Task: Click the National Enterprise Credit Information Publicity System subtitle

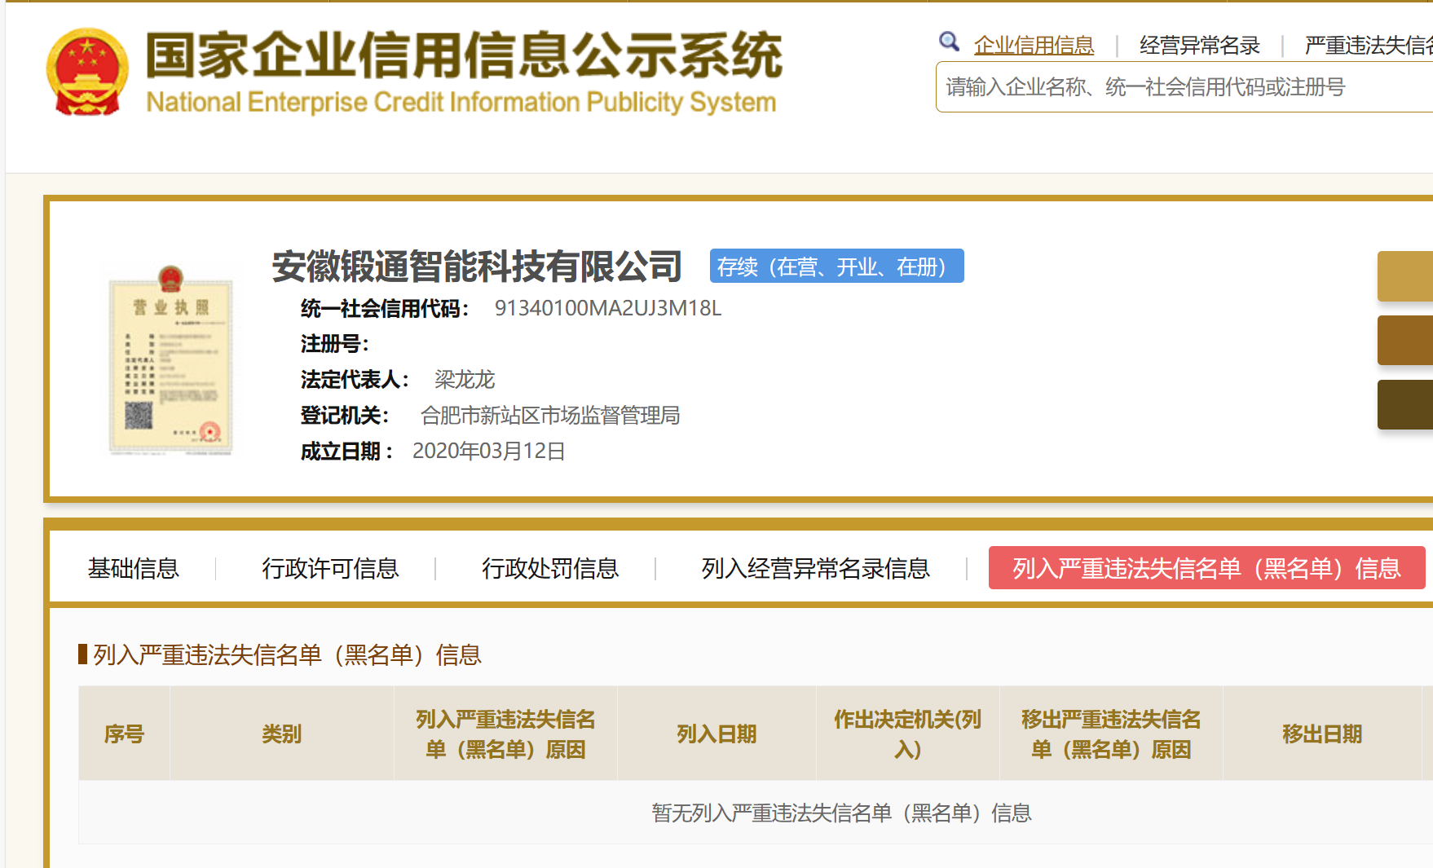Action: (x=461, y=102)
